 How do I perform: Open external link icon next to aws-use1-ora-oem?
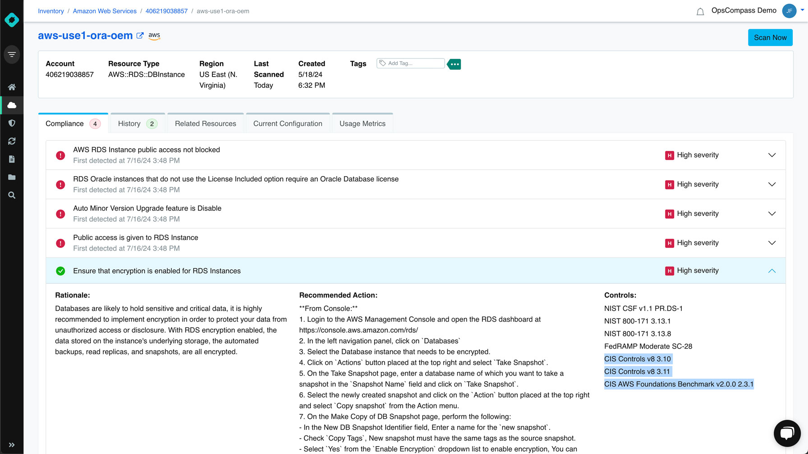click(140, 36)
